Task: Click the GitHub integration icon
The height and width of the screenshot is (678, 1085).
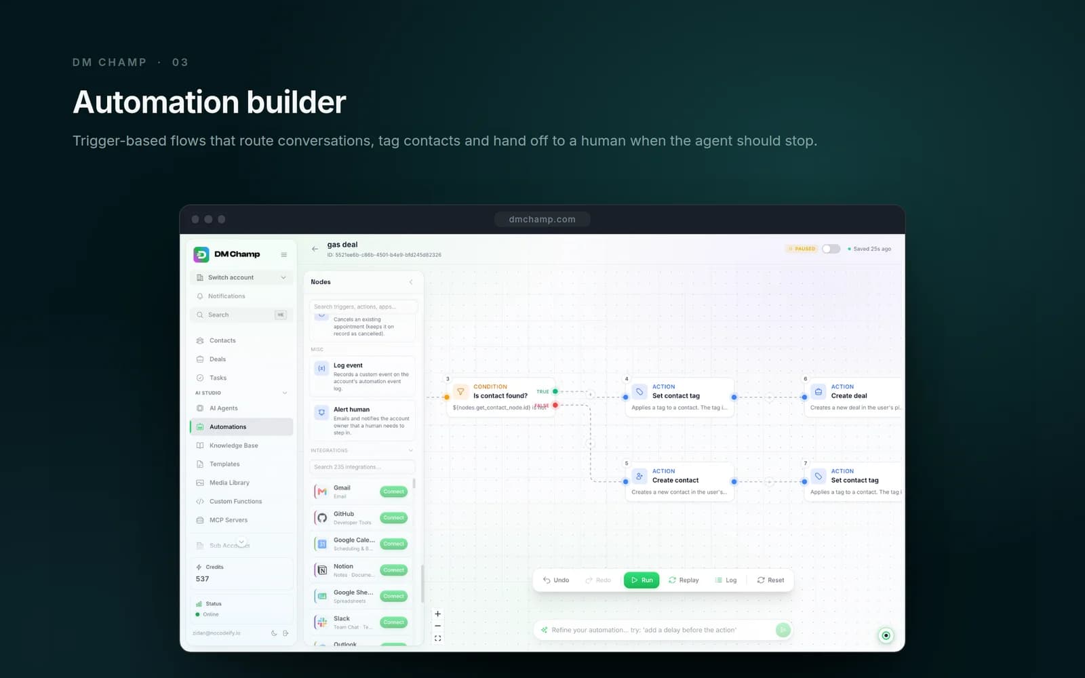Action: 322,518
